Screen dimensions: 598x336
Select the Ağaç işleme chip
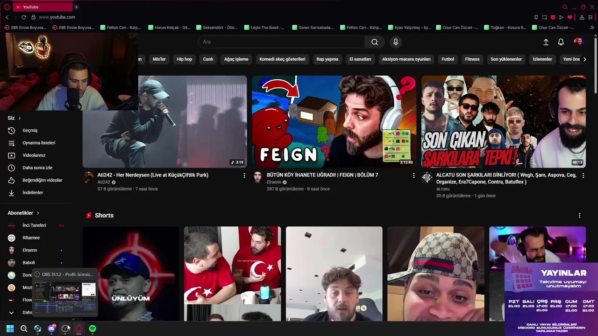[236, 59]
